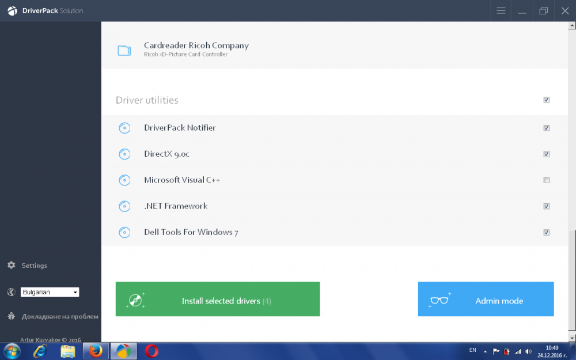Open Opera browser from taskbar
Image resolution: width=576 pixels, height=360 pixels.
(151, 351)
